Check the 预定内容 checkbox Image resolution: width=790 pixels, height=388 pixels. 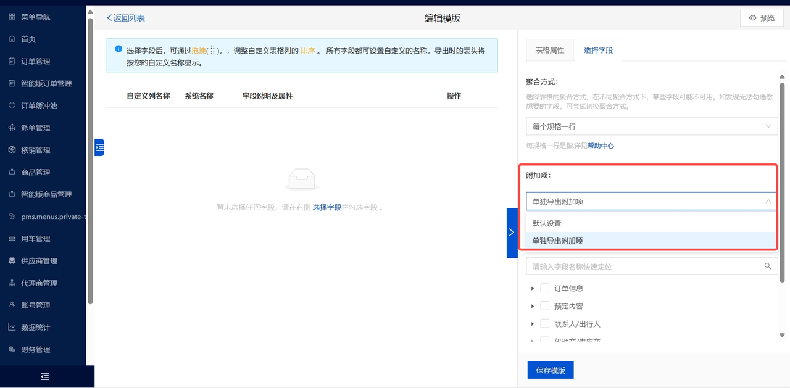tap(545, 306)
